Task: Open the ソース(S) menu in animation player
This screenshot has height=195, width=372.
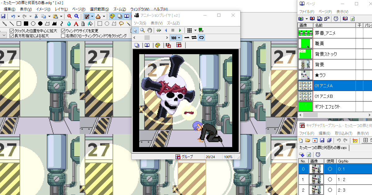Action: 140,23
